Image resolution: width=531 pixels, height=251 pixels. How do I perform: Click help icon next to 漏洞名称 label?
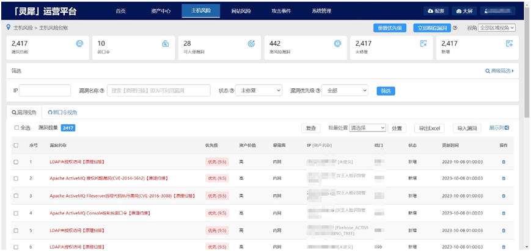tap(102, 91)
